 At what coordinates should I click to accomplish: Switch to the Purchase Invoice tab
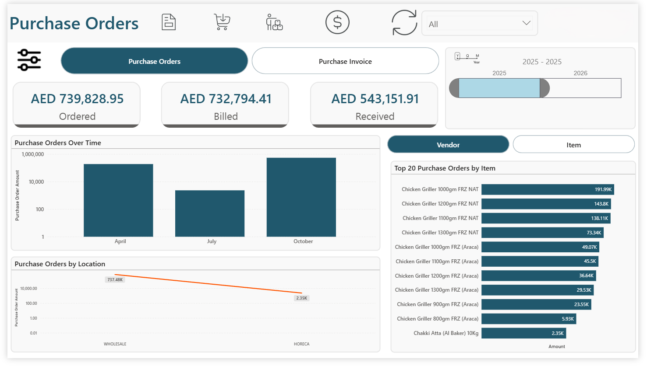click(345, 61)
